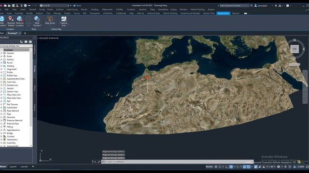
Task: Expand the Point tree node
Action: point(1,56)
